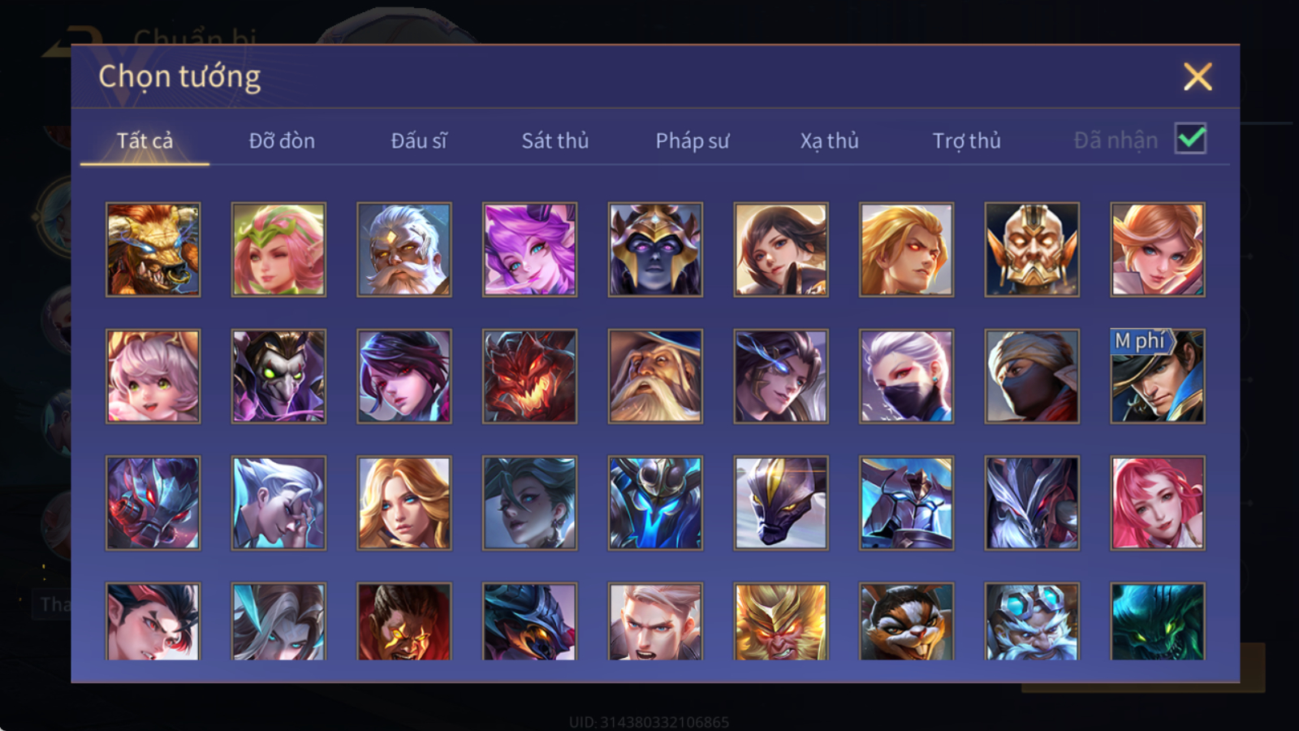Pick the pink-haired smiling girl hero in third row
The width and height of the screenshot is (1299, 731).
click(x=1158, y=503)
